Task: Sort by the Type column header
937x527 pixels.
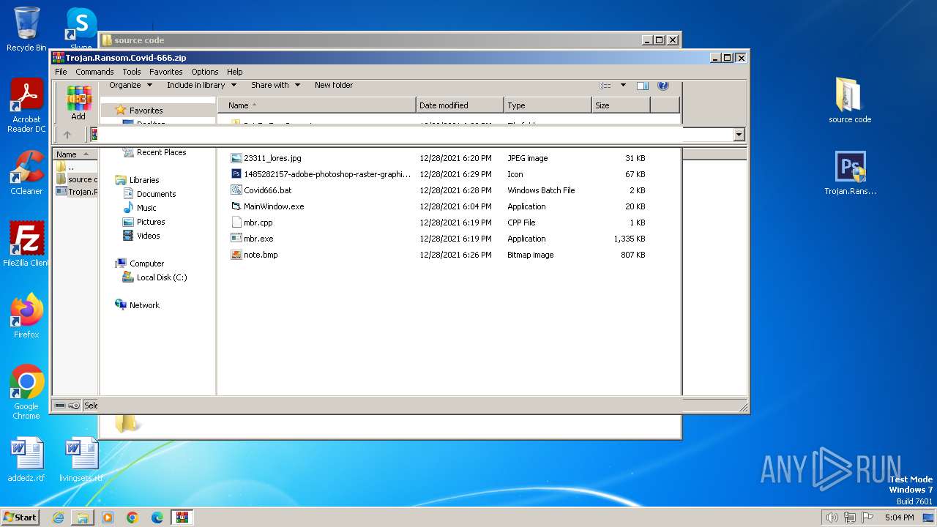Action: click(x=548, y=105)
